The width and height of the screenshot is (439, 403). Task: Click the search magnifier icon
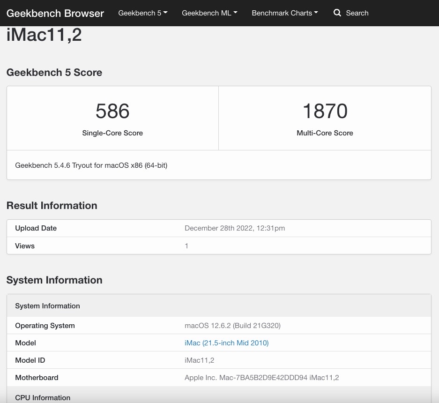tap(337, 13)
